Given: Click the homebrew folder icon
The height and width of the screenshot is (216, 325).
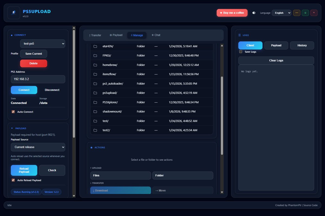Looking at the screenshot, I should tap(95, 65).
